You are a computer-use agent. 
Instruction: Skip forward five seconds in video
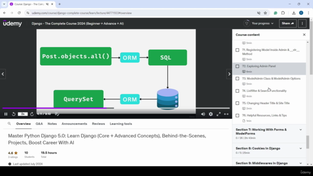[32, 114]
